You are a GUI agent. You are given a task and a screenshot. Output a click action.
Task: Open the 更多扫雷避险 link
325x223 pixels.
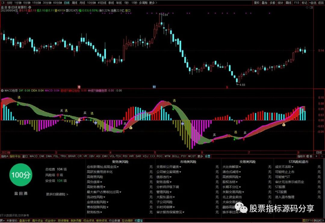click(57, 194)
